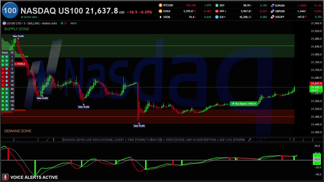Click the Vol 88 indicator label
The height and width of the screenshot is (182, 324).
(x=73, y=23)
